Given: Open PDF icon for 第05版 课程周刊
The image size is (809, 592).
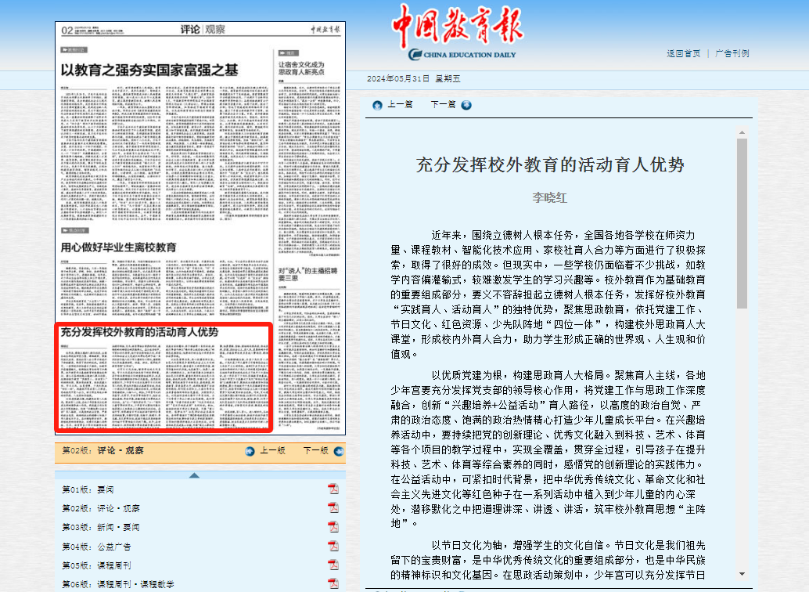Looking at the screenshot, I should (x=333, y=565).
